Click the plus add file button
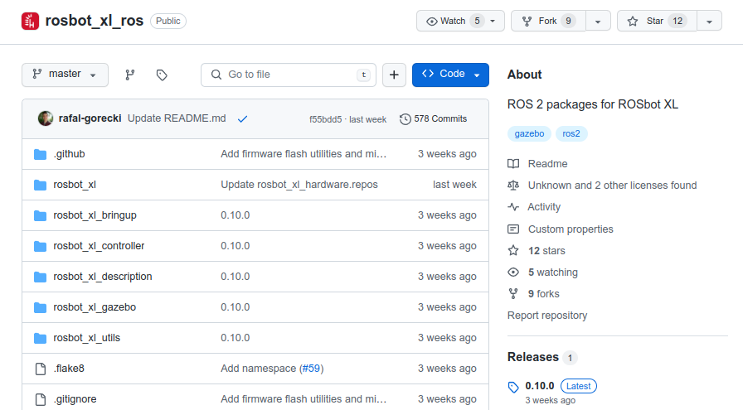The height and width of the screenshot is (410, 743). 394,75
